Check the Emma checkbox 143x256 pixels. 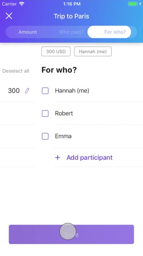[45, 136]
